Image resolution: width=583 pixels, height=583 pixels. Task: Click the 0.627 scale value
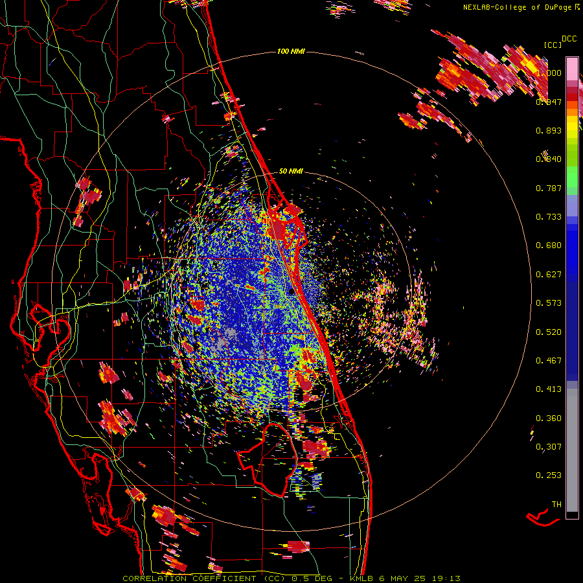click(549, 275)
